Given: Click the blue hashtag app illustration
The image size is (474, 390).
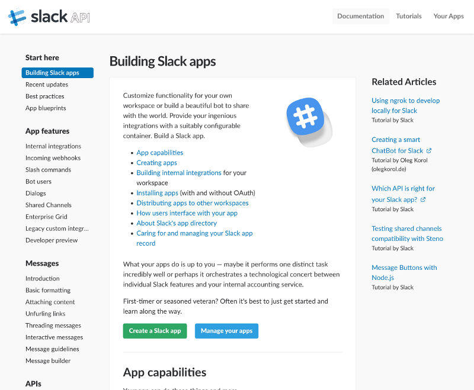Looking at the screenshot, I should pyautogui.click(x=306, y=115).
